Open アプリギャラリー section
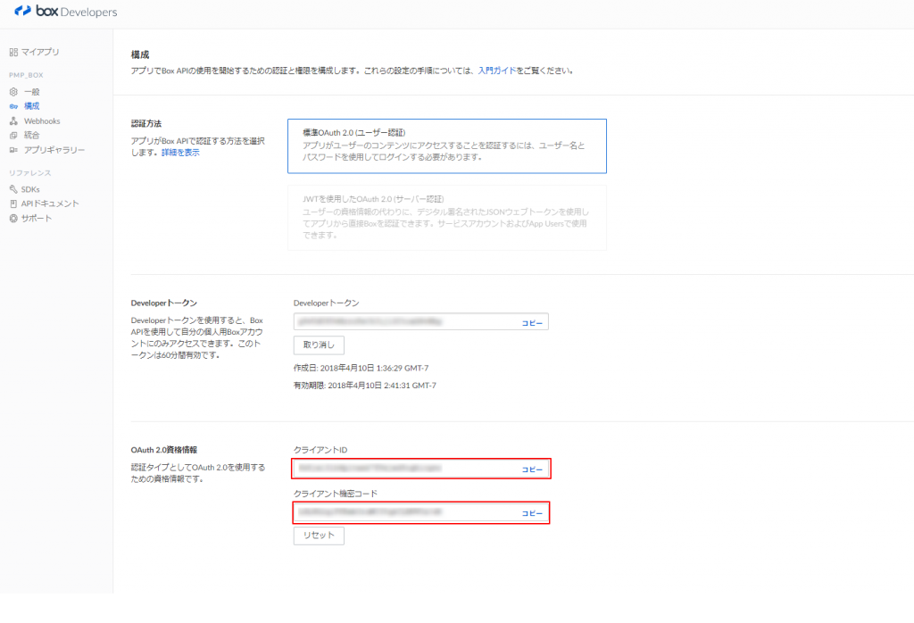The height and width of the screenshot is (623, 914). pyautogui.click(x=54, y=150)
